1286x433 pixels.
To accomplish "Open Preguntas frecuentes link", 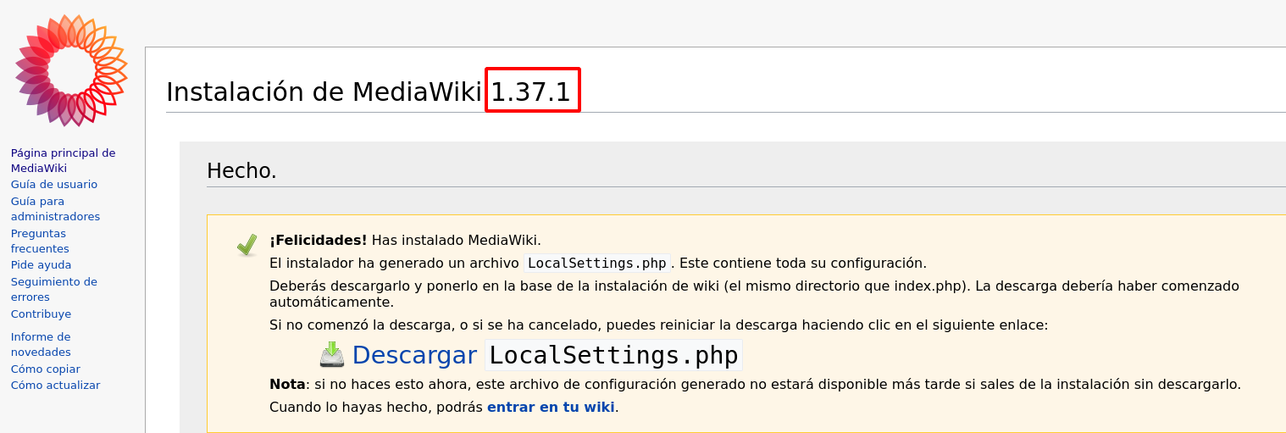I will click(40, 241).
